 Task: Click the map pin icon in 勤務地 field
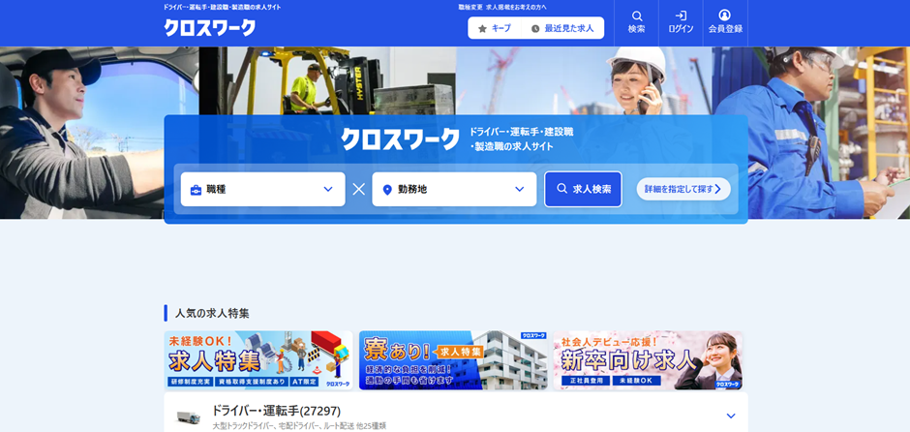(387, 190)
